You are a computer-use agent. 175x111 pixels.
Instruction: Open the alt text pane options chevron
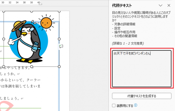coord(161,5)
